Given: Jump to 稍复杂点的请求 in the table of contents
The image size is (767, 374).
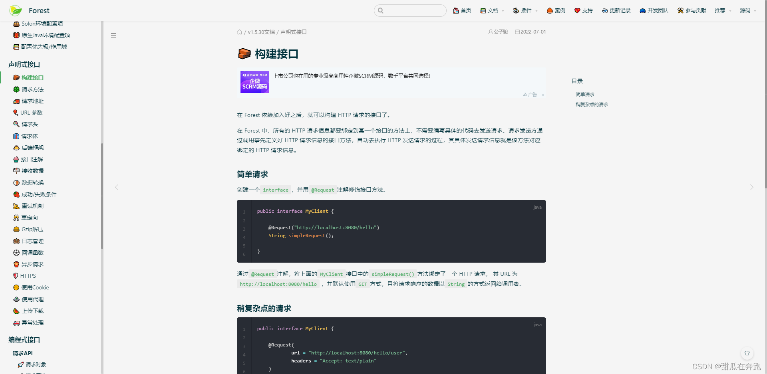Looking at the screenshot, I should 592,105.
